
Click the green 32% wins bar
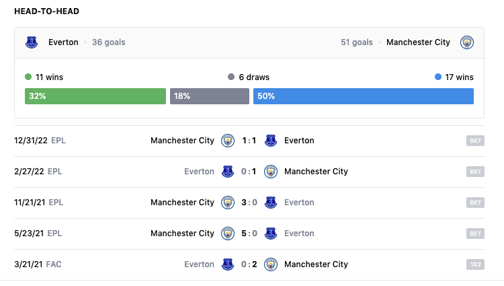pos(95,96)
